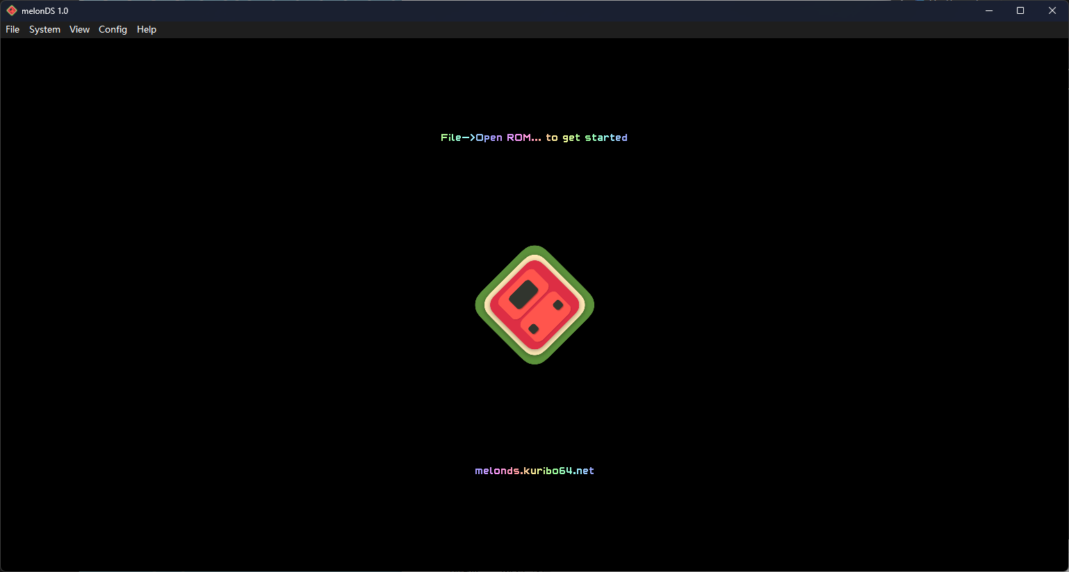Show the Help menu
Image resolution: width=1069 pixels, height=572 pixels.
147,29
